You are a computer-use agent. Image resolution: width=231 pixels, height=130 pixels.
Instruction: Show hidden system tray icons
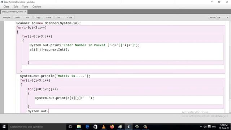pos(201,127)
